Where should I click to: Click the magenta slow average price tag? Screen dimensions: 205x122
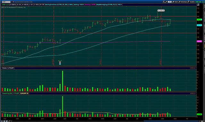199,41
